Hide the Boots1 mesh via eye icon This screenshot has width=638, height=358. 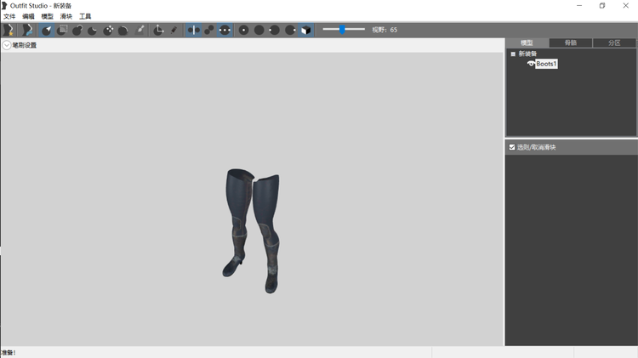531,64
